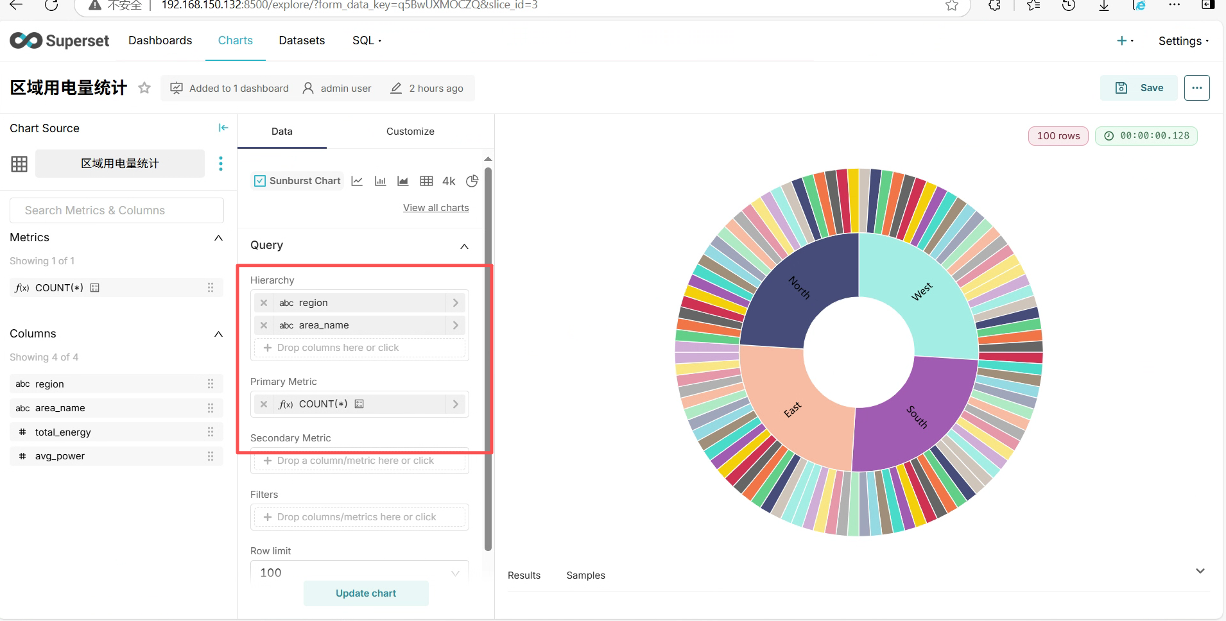Viewport: 1226px width, 621px height.
Task: Remove region from Hierarchy
Action: (x=264, y=303)
